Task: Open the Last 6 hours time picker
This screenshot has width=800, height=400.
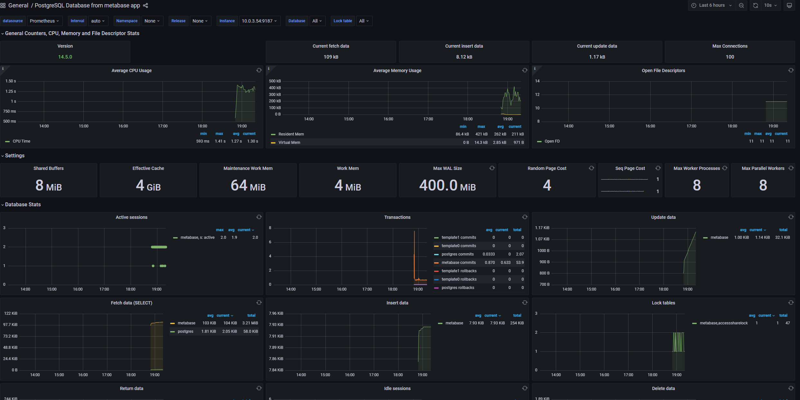Action: pyautogui.click(x=712, y=5)
